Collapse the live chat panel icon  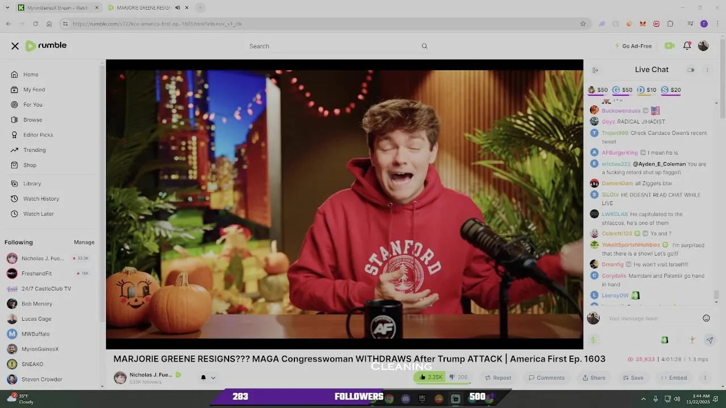click(595, 70)
